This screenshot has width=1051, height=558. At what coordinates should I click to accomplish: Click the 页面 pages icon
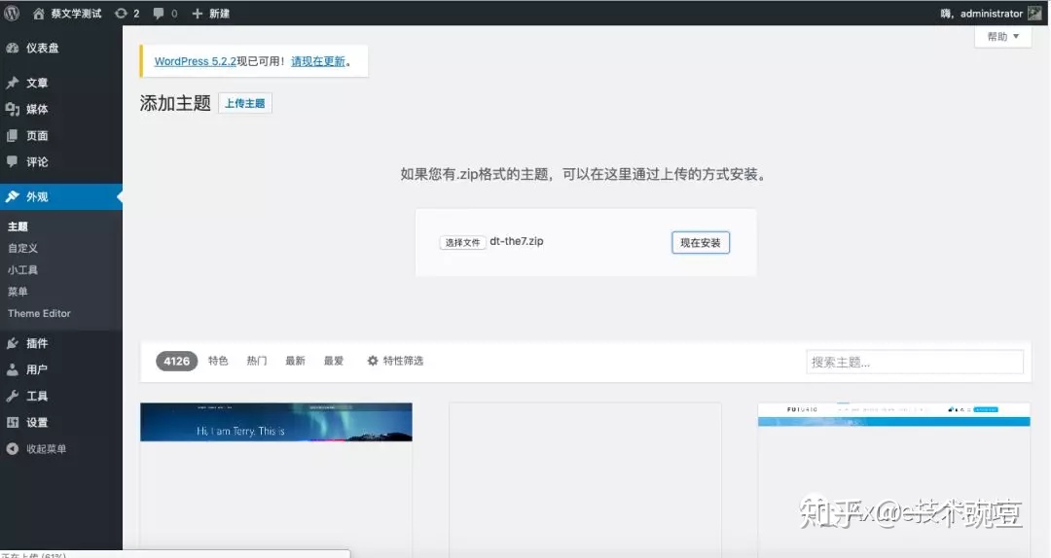pos(12,135)
